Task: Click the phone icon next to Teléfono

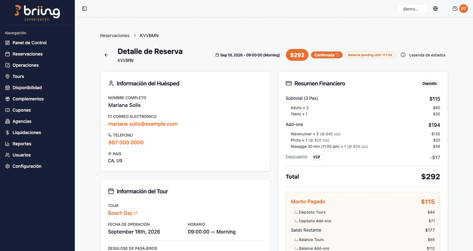Action: 110,135
